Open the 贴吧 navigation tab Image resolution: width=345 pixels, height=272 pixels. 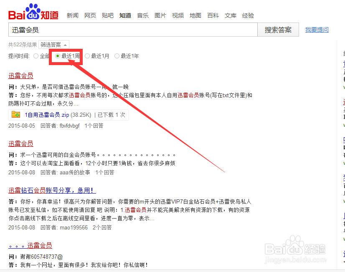(x=108, y=15)
